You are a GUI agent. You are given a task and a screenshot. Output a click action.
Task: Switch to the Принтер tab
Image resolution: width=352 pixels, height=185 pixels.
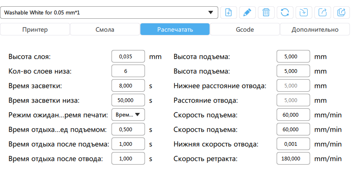coord(35,29)
